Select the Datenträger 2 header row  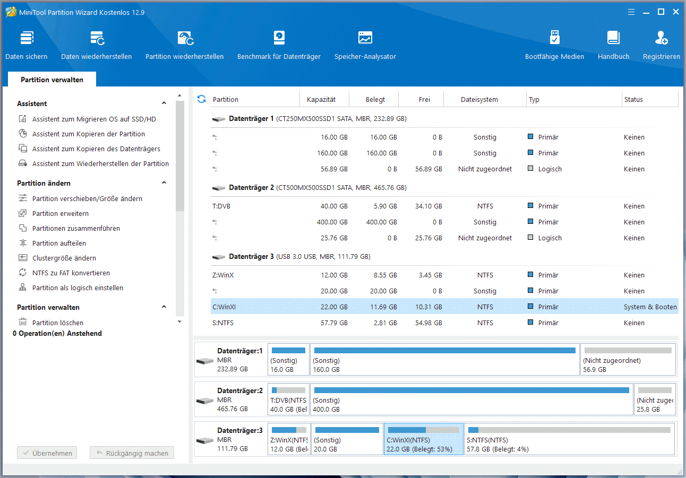tap(444, 188)
